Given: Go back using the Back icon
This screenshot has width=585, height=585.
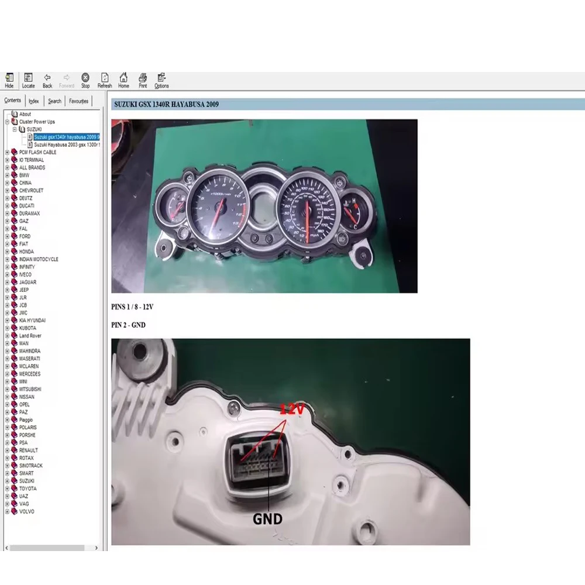Looking at the screenshot, I should [x=47, y=80].
